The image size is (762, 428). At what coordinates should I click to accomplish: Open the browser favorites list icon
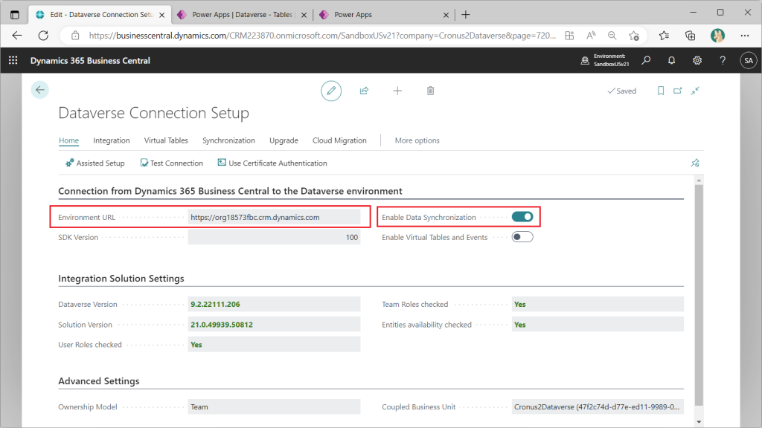(664, 36)
